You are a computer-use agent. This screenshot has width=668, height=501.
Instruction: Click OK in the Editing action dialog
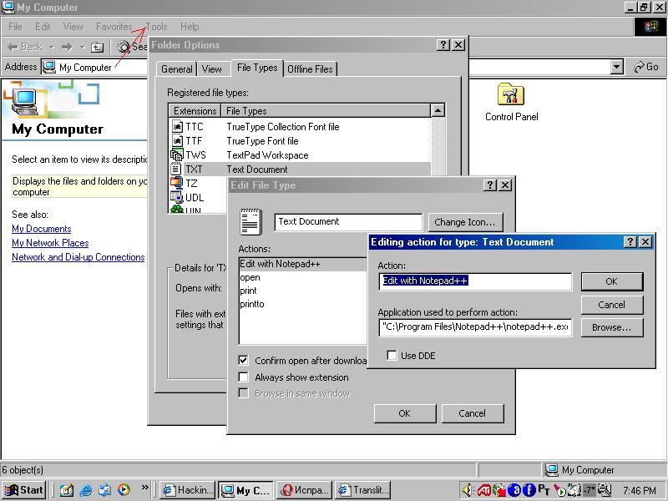(612, 281)
